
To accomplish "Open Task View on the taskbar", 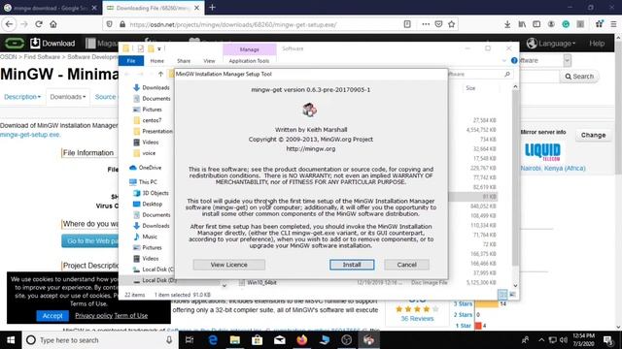I will pos(190,340).
